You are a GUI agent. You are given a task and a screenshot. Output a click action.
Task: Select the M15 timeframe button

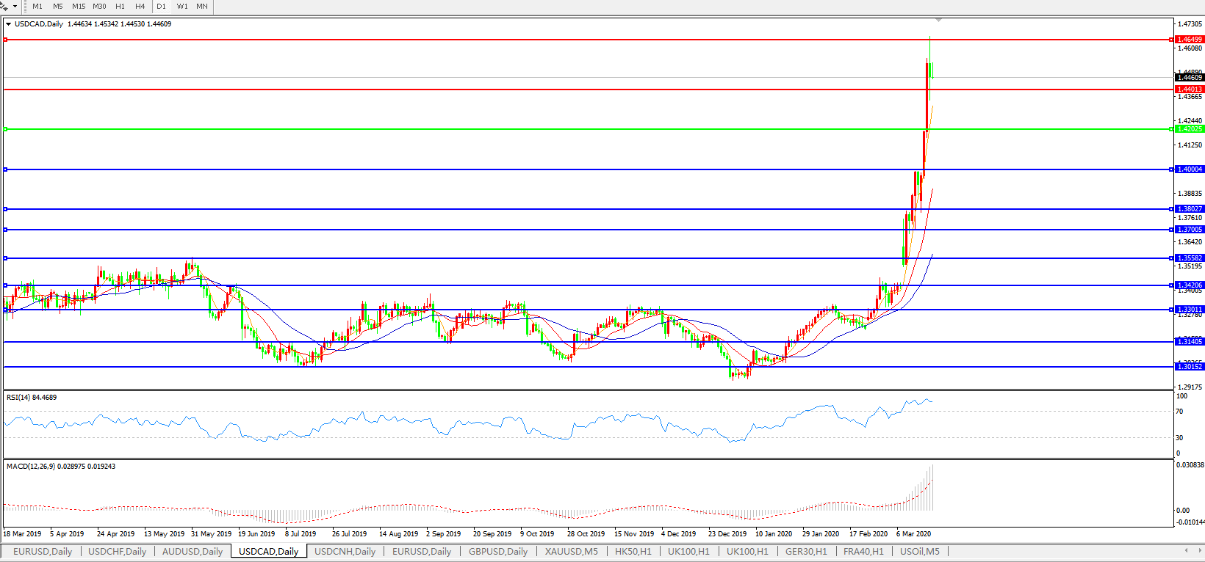(79, 6)
